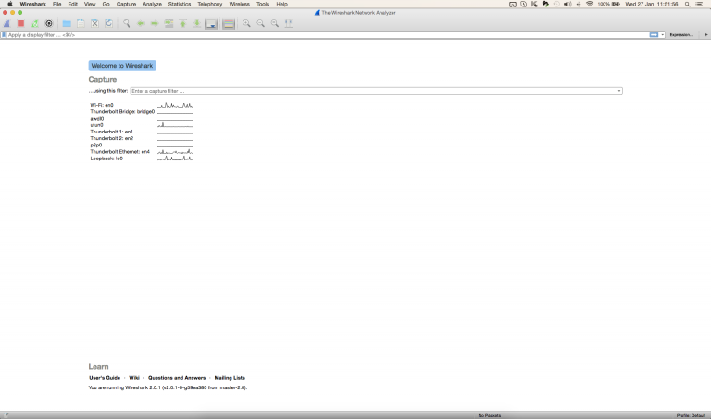This screenshot has width=711, height=419.
Task: Open the Help menu
Action: click(x=282, y=4)
